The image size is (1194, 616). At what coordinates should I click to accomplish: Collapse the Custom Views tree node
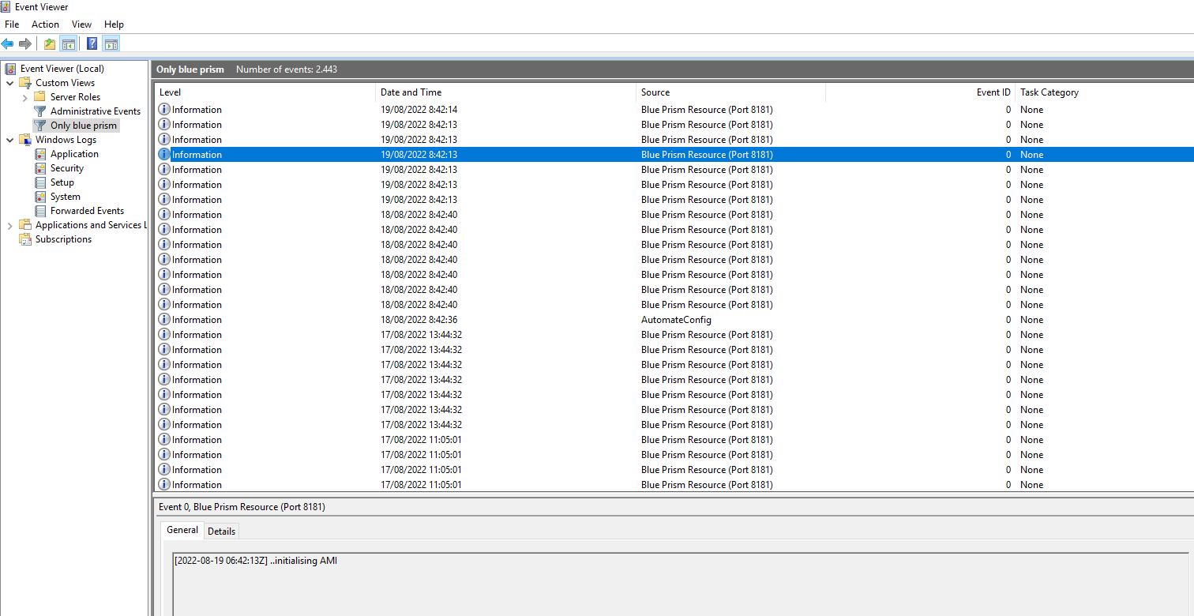pos(9,83)
